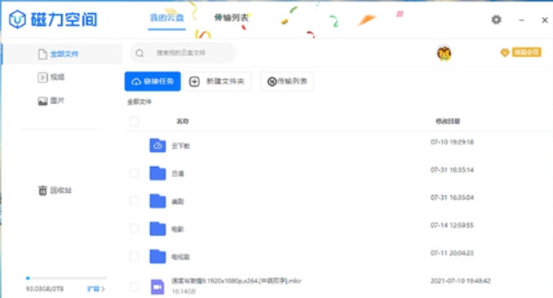This screenshot has width=553, height=298.
Task: Click date 07-14 12:59:55 of 电影
Action: pos(452,225)
